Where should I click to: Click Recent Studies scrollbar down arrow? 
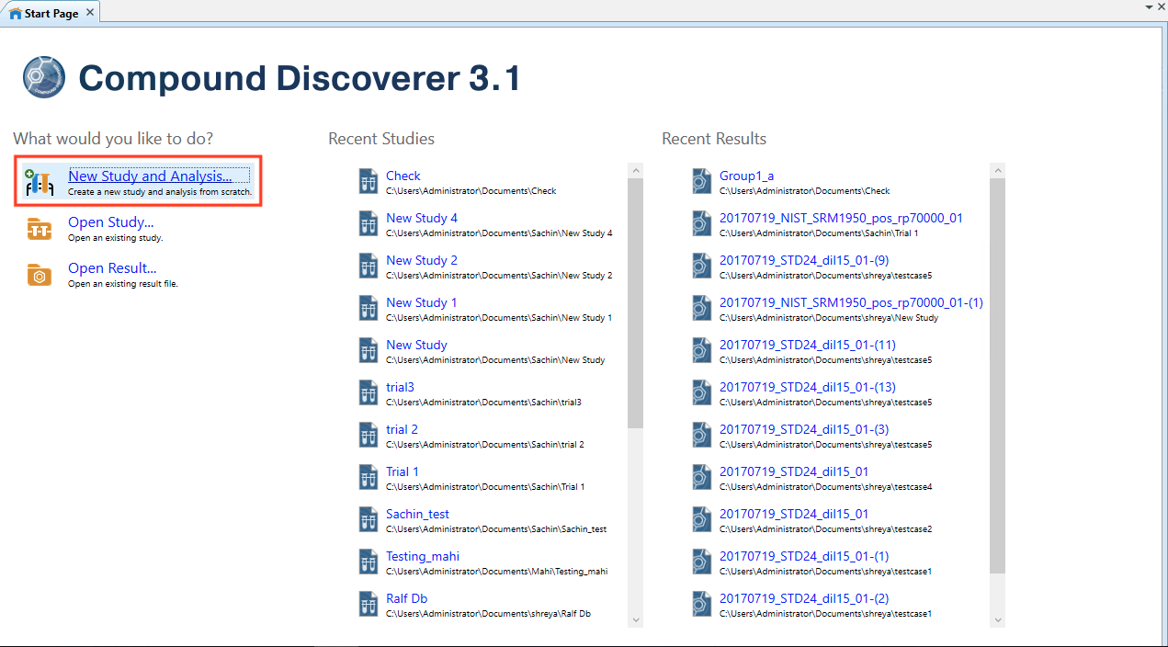(635, 620)
